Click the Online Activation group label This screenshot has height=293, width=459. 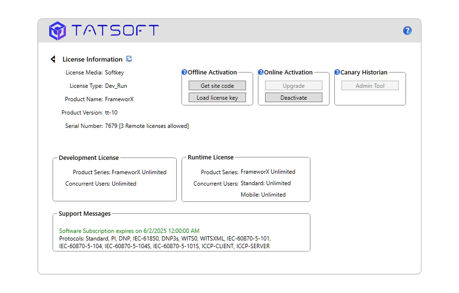288,72
